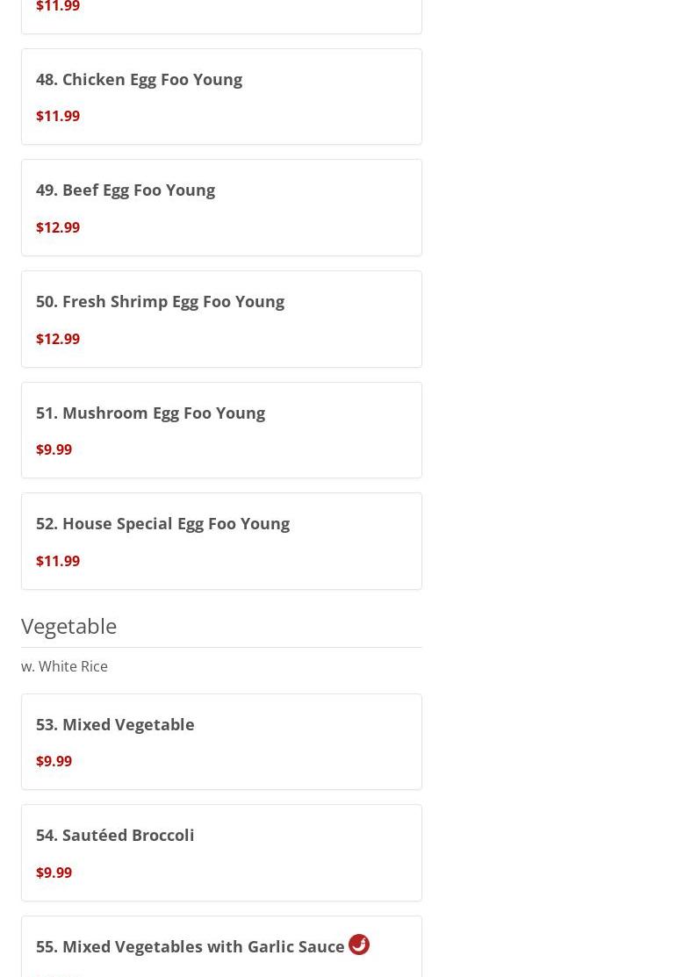Image resolution: width=676 pixels, height=977 pixels.
Task: Select 55. Mixed Vegetables with Garlic Sauce
Action: tap(190, 946)
